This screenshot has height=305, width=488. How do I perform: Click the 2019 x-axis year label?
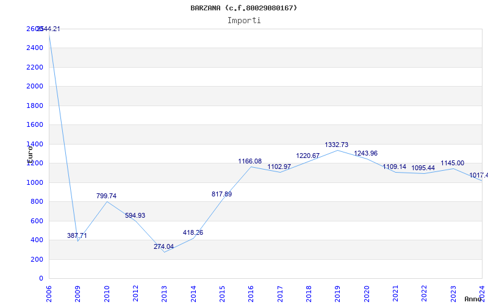pos(337,292)
